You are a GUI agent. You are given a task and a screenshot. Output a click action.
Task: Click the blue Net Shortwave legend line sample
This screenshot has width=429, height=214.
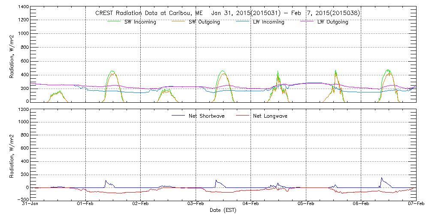pyautogui.click(x=179, y=116)
